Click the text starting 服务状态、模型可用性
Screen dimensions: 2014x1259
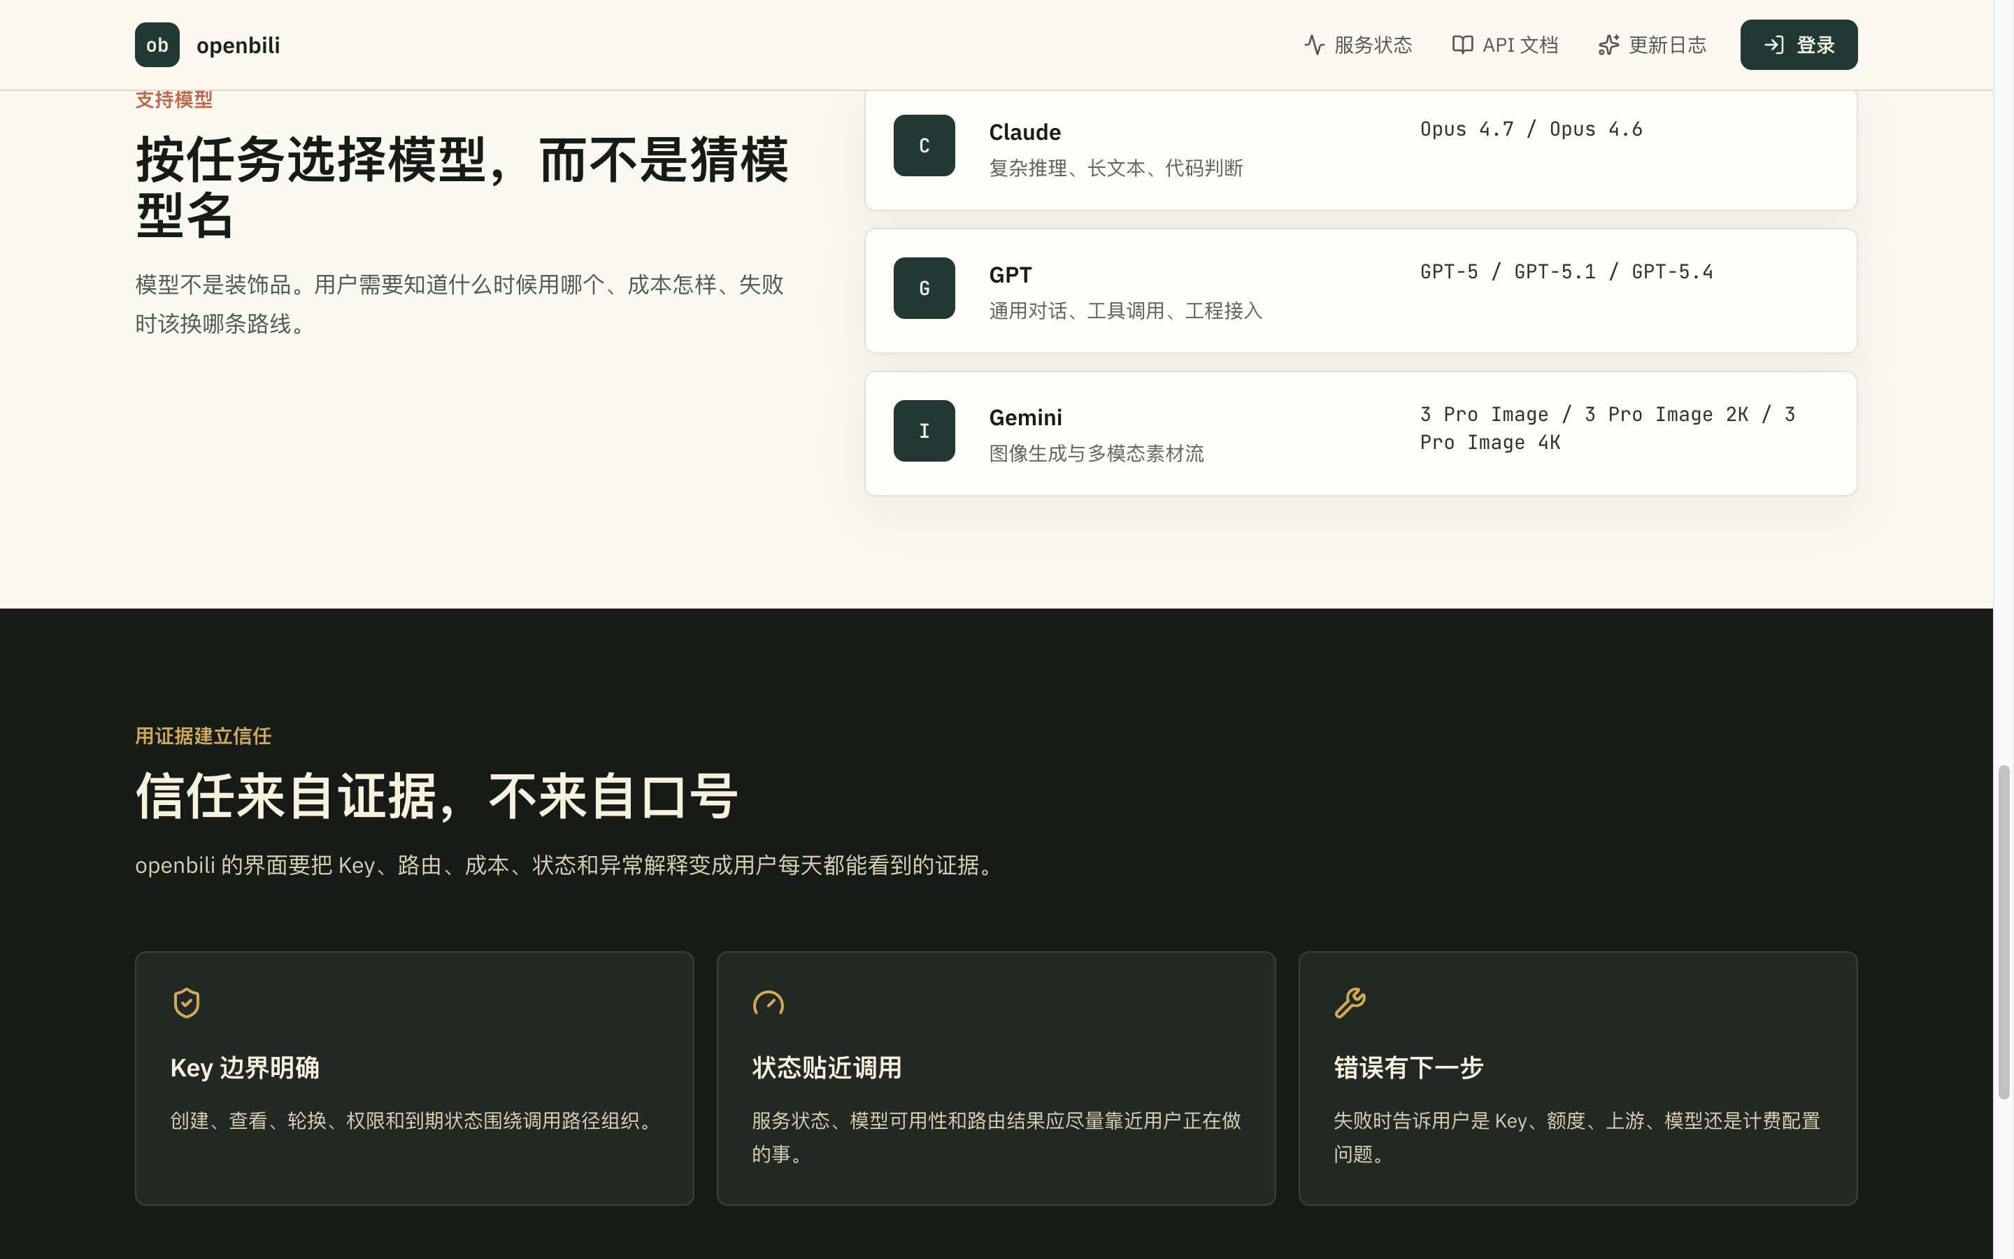click(x=997, y=1137)
